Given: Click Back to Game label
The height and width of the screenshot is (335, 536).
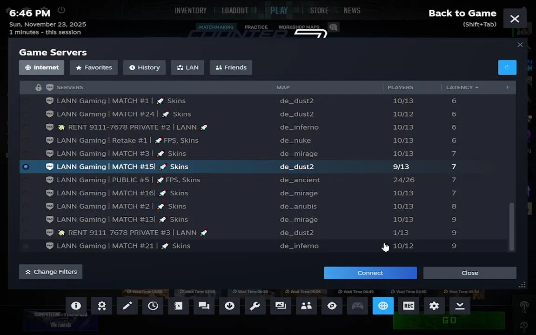Looking at the screenshot, I should pyautogui.click(x=462, y=13).
